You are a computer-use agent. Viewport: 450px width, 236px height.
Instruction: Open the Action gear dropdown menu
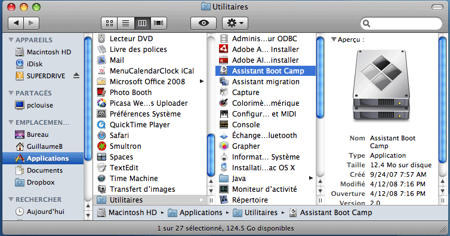tap(235, 23)
